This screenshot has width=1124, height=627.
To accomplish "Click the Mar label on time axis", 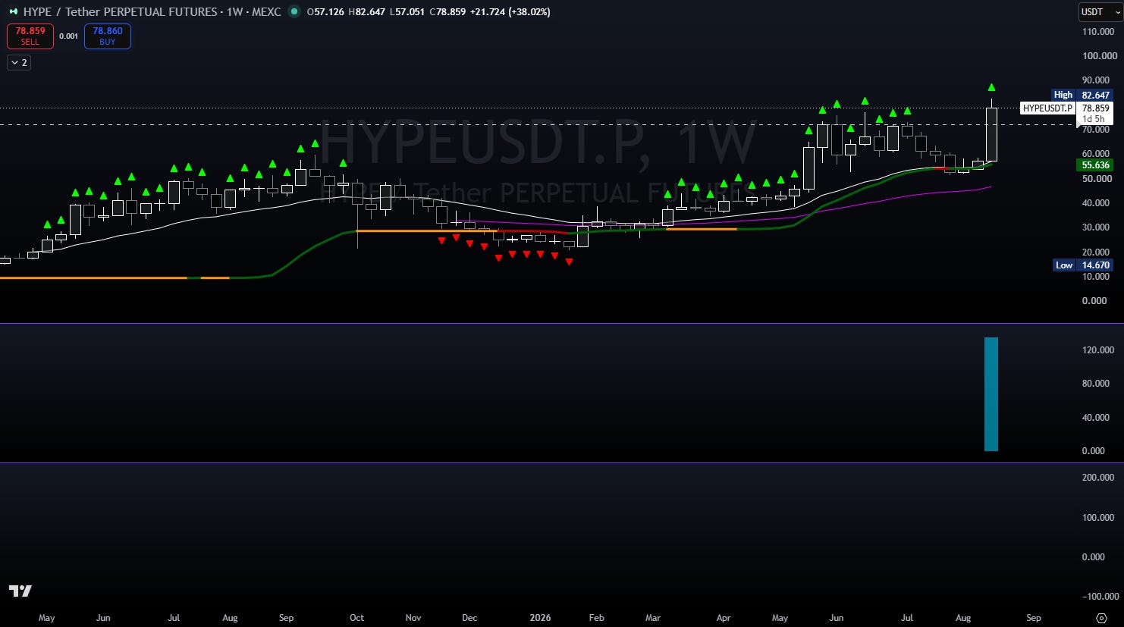I will [x=653, y=618].
